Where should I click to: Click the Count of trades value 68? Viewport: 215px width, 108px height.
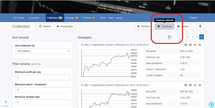click(181, 75)
